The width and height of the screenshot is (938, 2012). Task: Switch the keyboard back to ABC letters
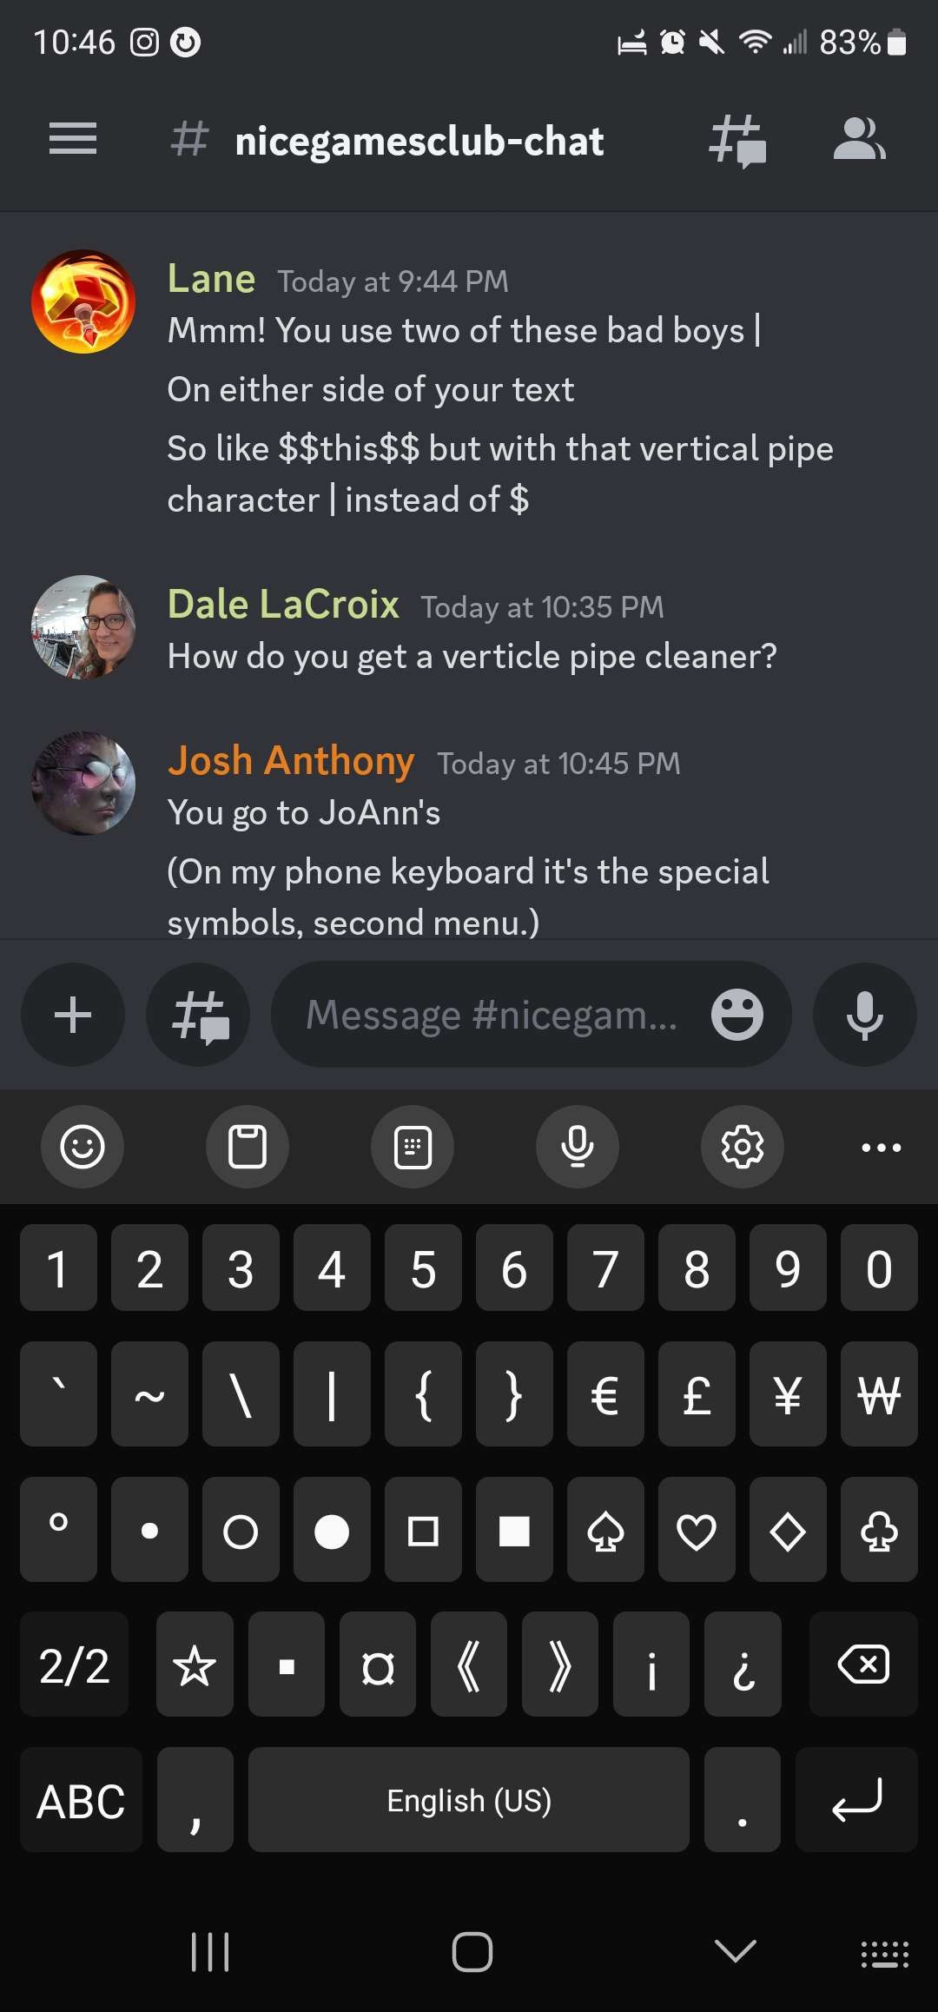[x=81, y=1800]
